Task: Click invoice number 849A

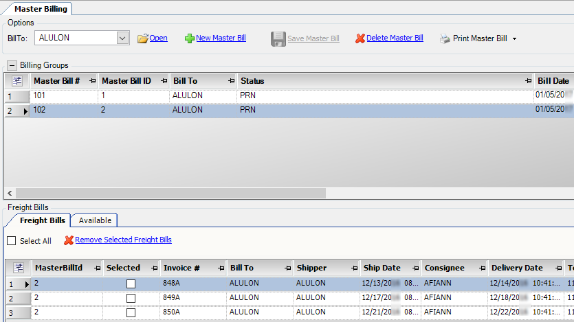Action: pyautogui.click(x=171, y=297)
